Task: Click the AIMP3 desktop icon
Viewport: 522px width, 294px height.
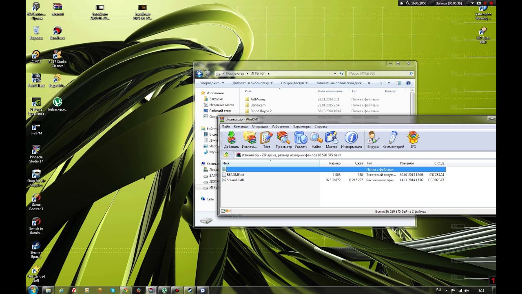Action: coord(36,57)
